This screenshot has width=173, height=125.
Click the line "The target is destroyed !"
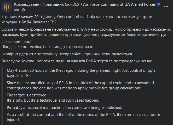point(28,95)
